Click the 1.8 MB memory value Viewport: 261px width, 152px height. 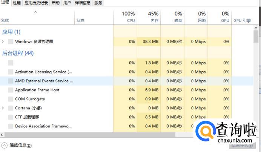152,63
